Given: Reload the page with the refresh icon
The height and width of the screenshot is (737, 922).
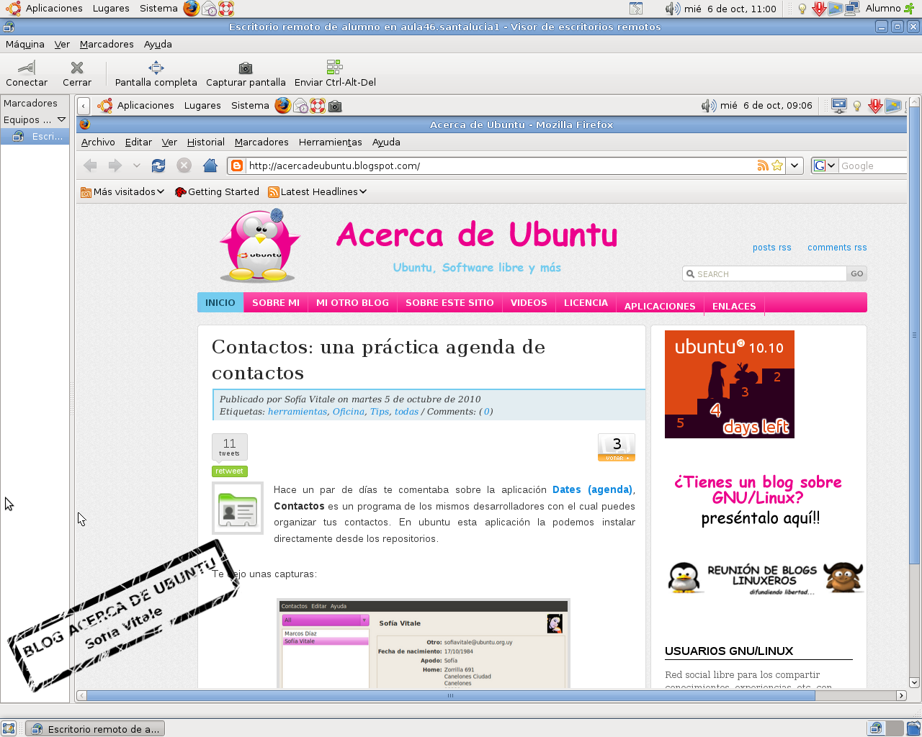Looking at the screenshot, I should click(x=158, y=165).
